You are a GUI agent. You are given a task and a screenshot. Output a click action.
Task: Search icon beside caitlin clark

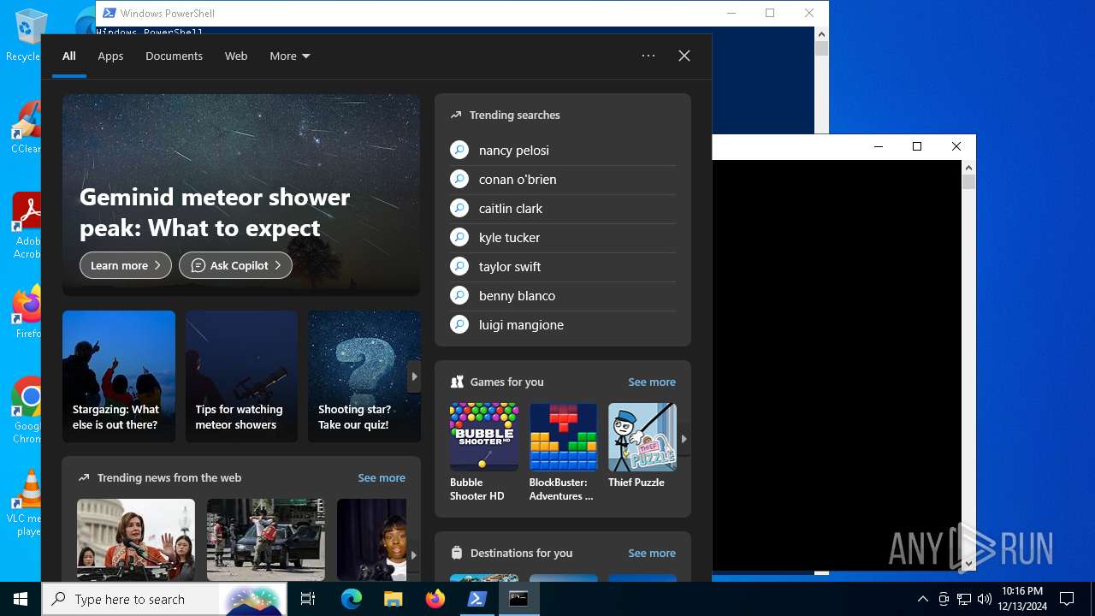pyautogui.click(x=459, y=208)
